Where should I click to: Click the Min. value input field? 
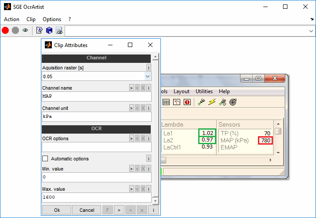click(x=97, y=177)
